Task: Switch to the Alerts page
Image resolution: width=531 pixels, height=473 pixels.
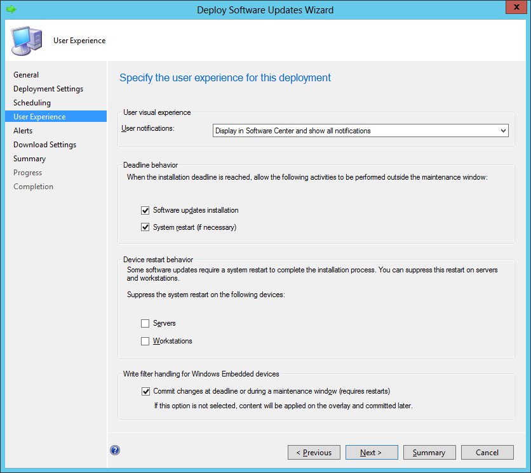Action: pyautogui.click(x=23, y=131)
